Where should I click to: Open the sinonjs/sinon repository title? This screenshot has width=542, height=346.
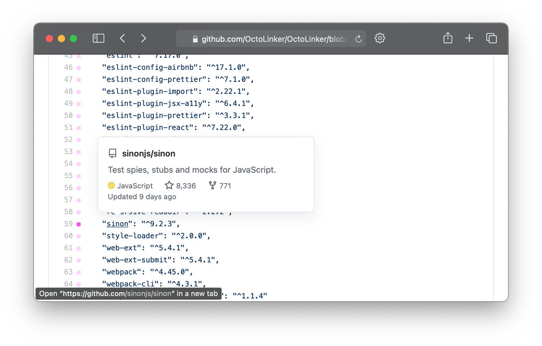pos(149,153)
